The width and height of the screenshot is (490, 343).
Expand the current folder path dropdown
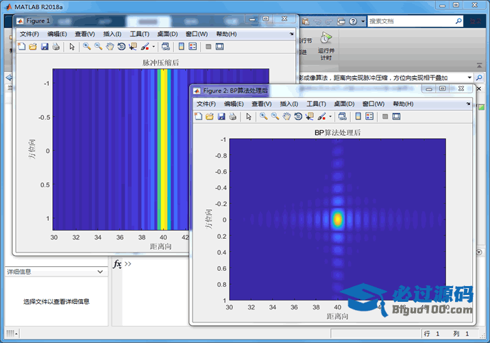470,78
